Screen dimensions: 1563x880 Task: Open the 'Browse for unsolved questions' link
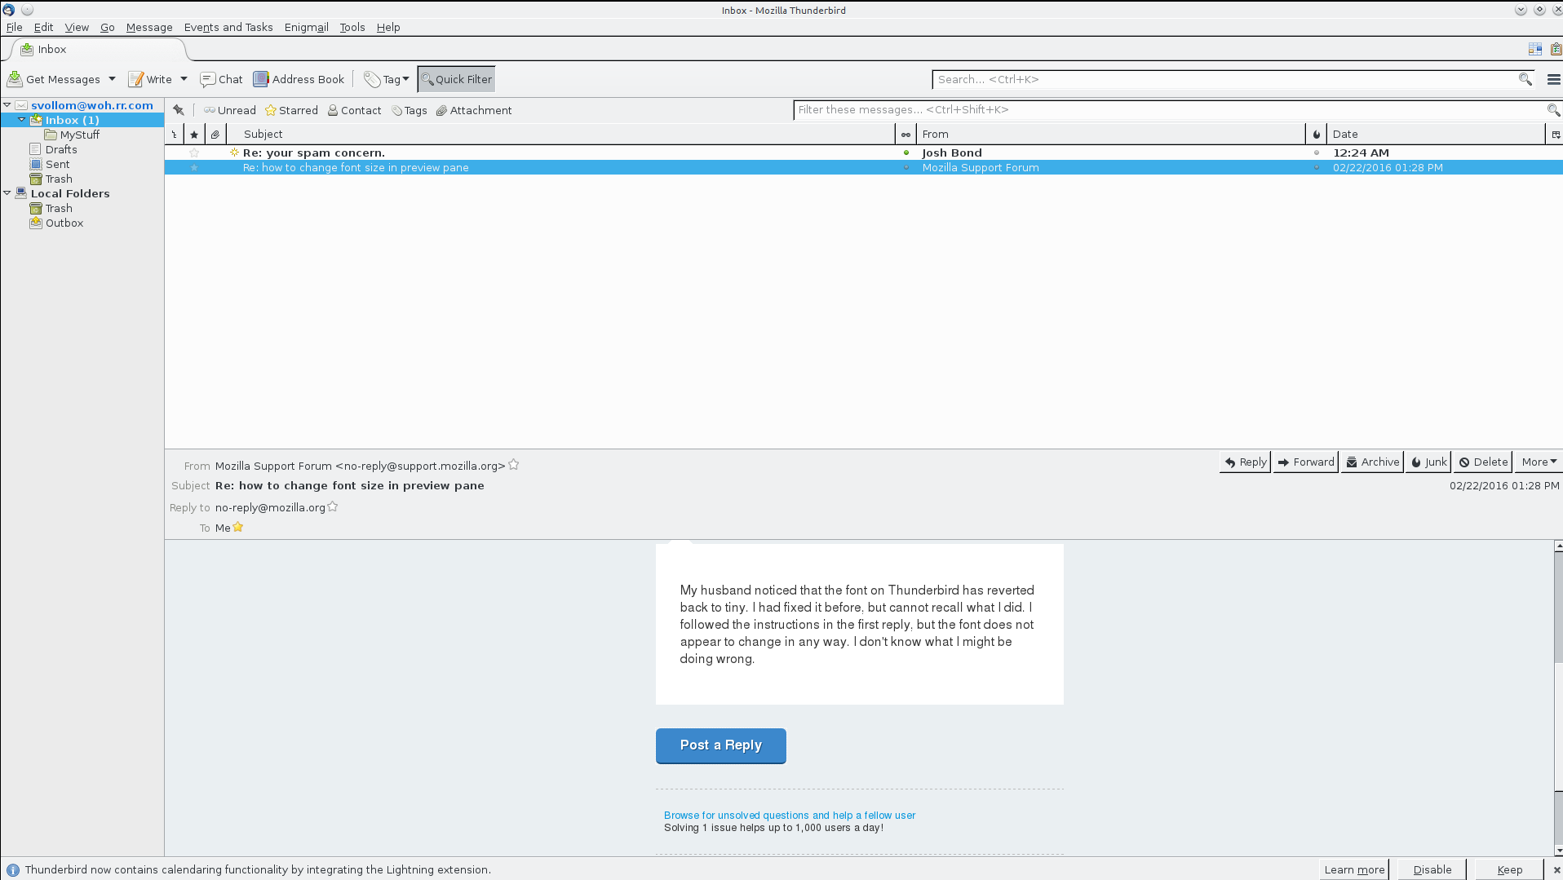tap(789, 815)
